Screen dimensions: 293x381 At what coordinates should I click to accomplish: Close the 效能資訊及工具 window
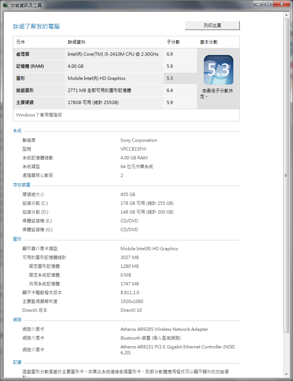coord(282,4)
